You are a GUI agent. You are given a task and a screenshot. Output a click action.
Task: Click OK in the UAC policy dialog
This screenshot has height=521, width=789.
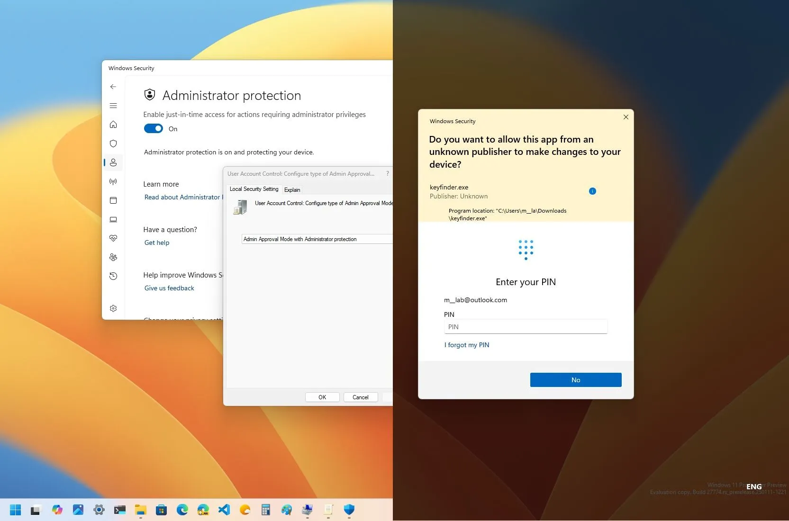click(x=322, y=397)
